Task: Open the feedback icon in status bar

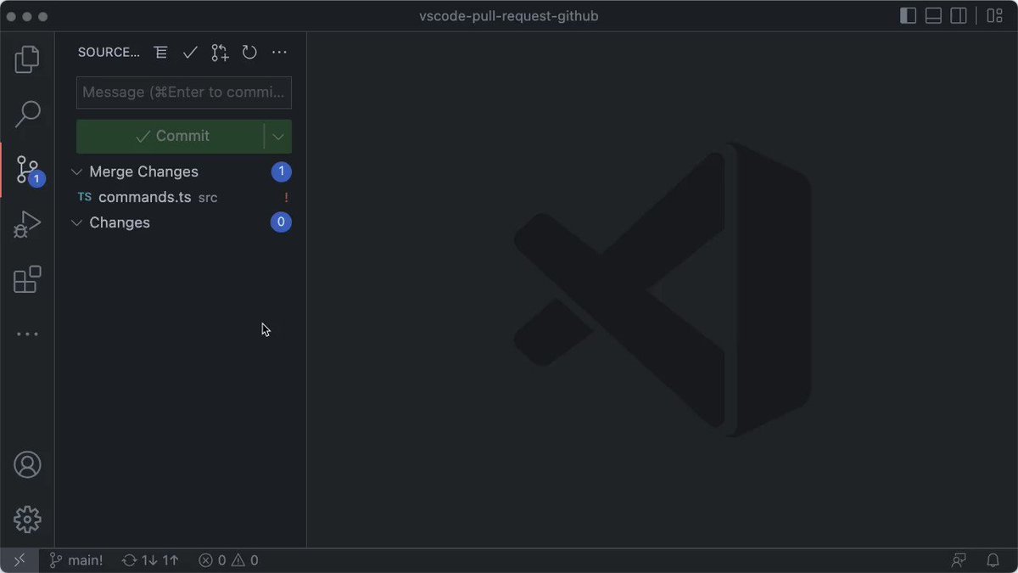Action: pos(959,560)
